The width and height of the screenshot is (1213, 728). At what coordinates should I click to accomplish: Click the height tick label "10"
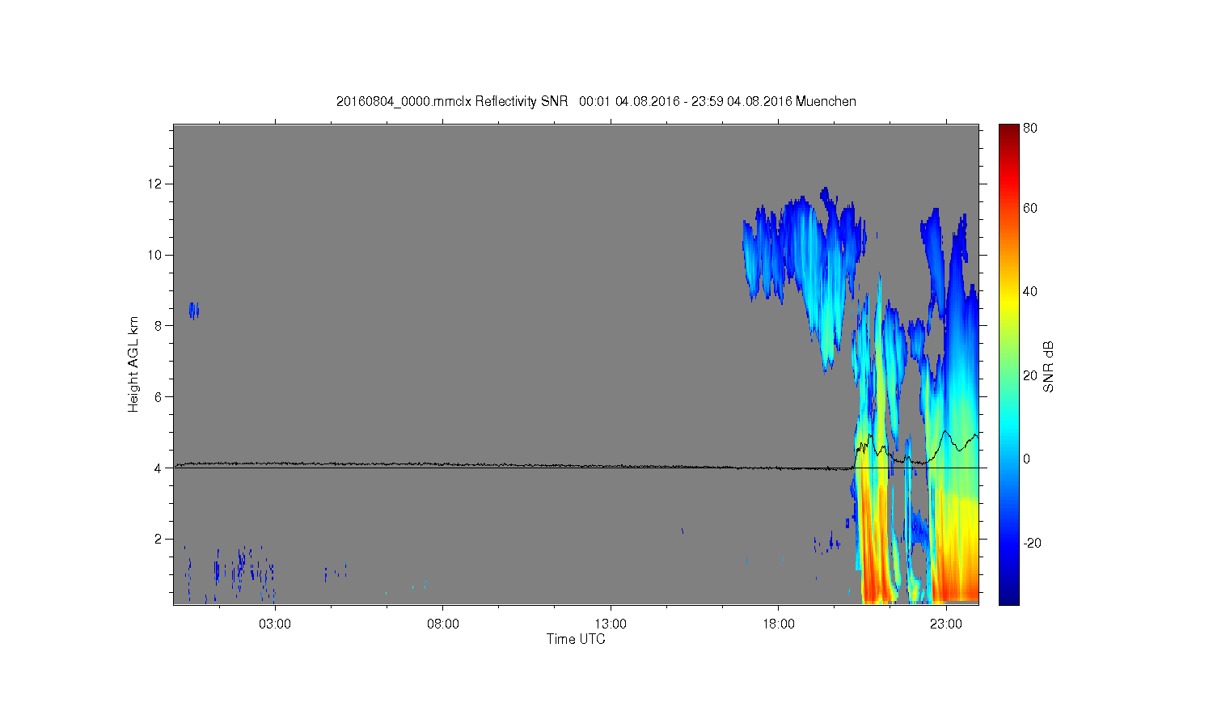[x=156, y=255]
